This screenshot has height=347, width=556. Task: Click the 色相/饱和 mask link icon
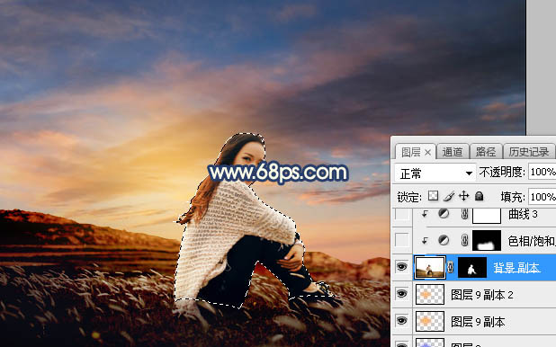(x=464, y=241)
